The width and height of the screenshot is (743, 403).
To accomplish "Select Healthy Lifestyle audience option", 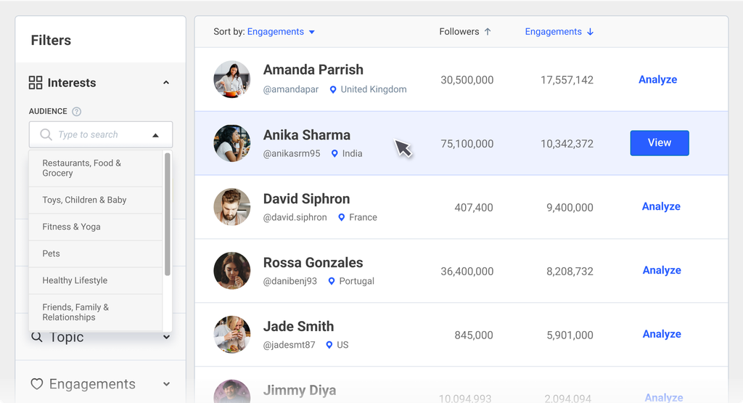I will tap(75, 280).
